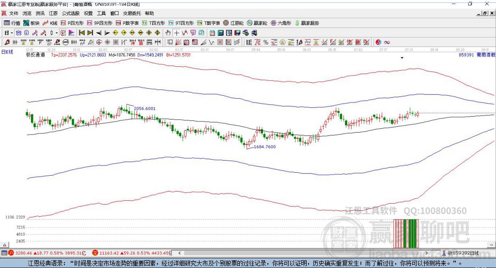This screenshot has width=496, height=268.
Task: Select the circle crosshair target tool
Action: tap(99, 42)
